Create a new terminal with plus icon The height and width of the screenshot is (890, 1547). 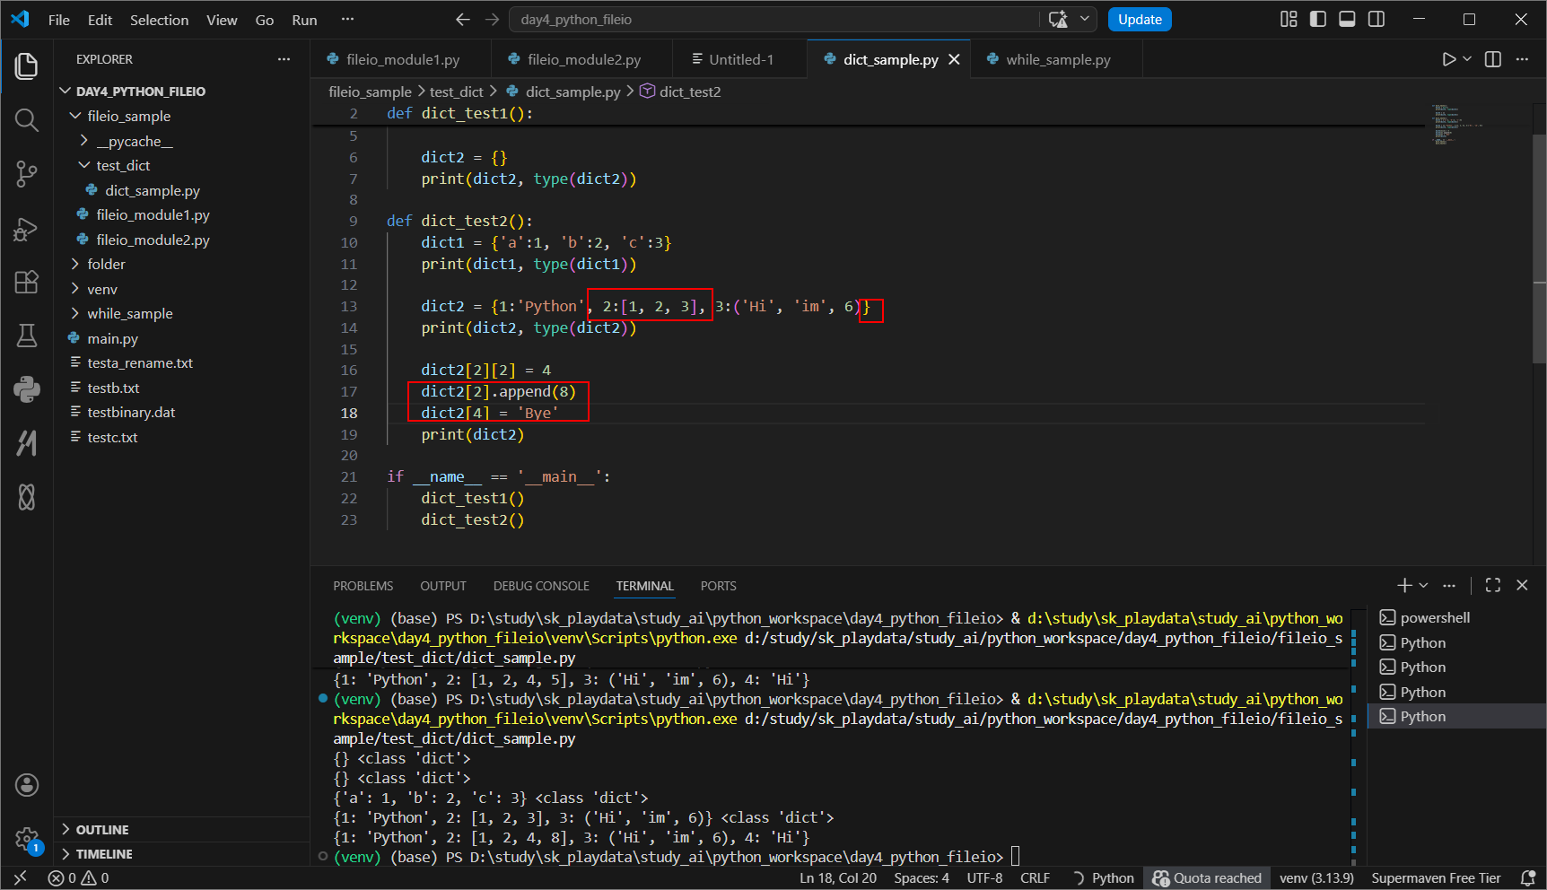tap(1404, 585)
